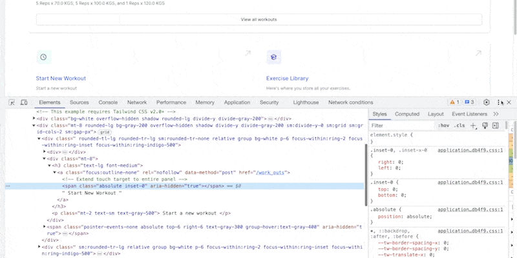This screenshot has width=517, height=258.
Task: Switch to the Network tab
Action: 137,103
